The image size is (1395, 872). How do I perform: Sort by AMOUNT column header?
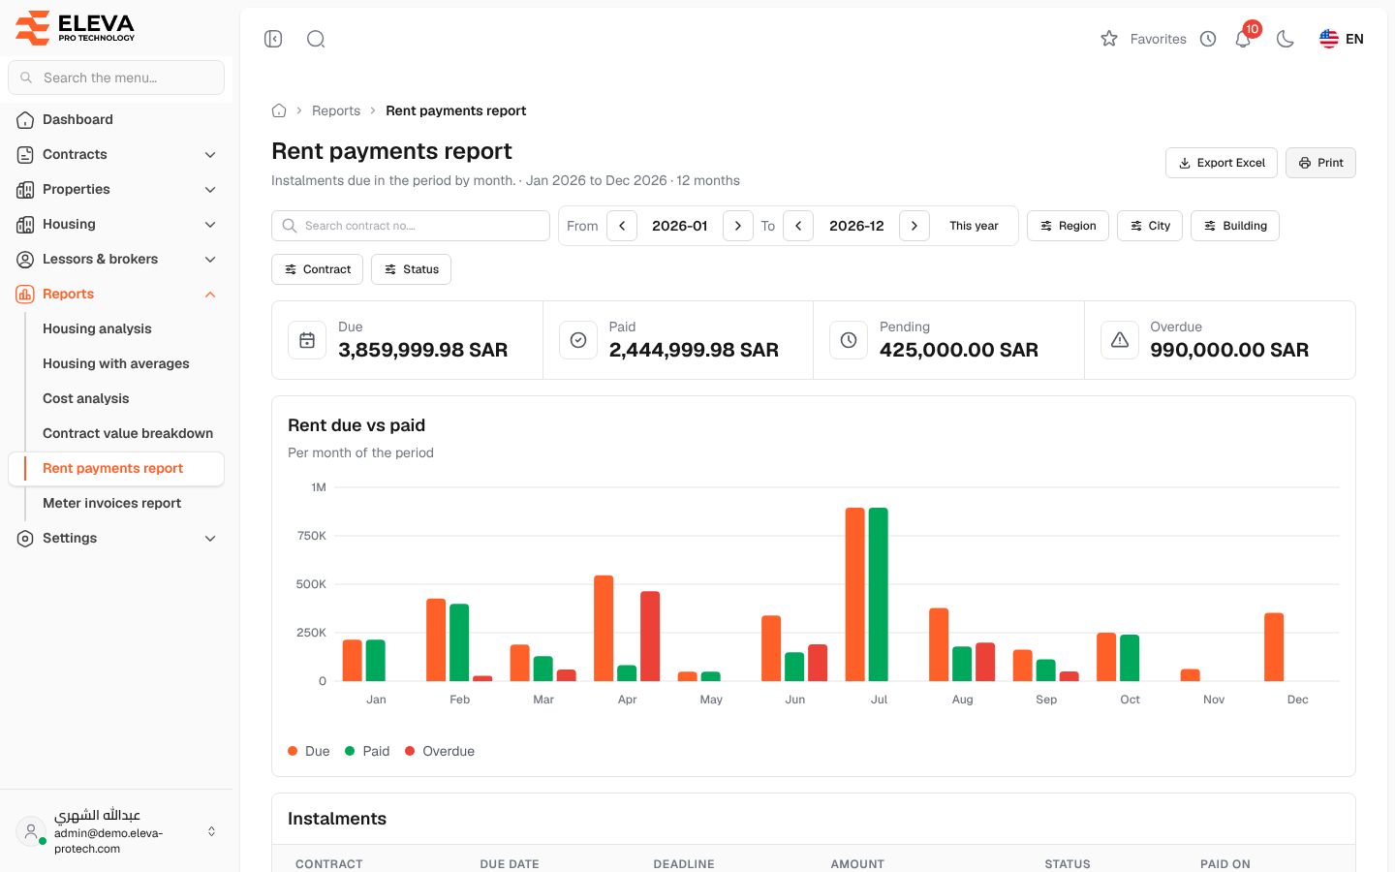click(857, 864)
